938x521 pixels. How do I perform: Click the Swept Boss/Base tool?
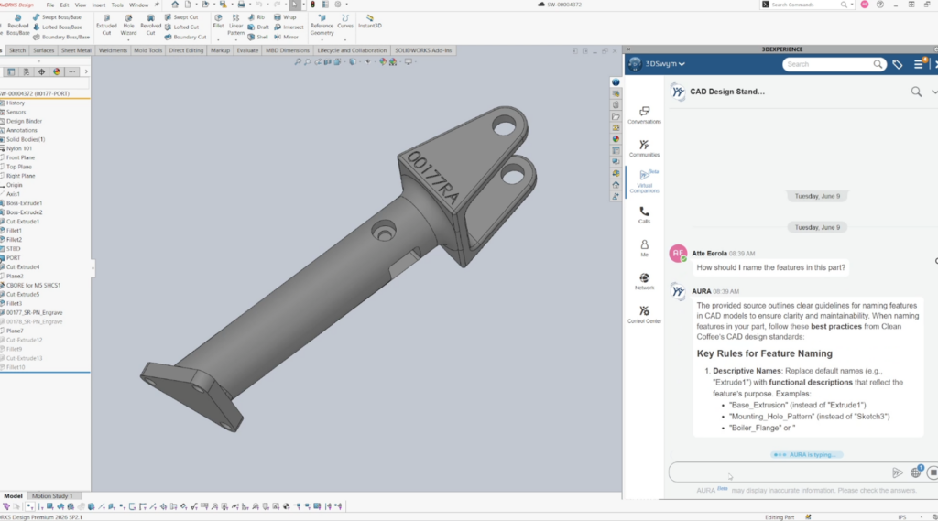[57, 17]
